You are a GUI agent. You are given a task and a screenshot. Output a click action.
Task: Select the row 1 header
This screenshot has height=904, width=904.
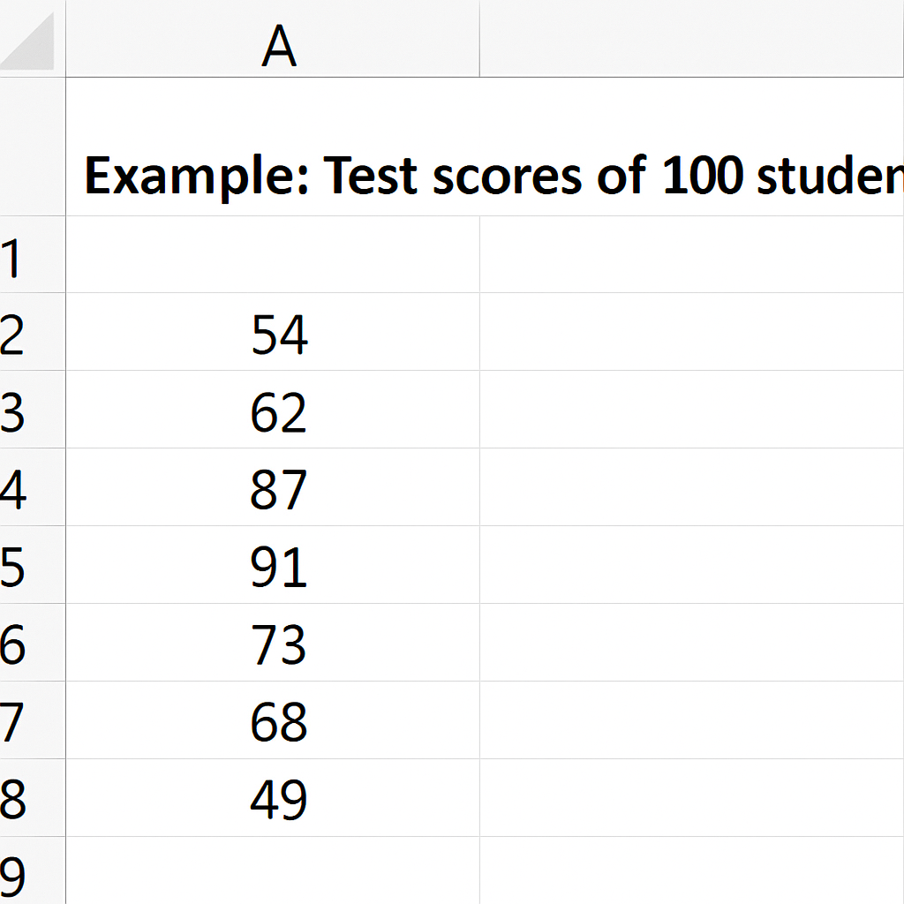(18, 256)
